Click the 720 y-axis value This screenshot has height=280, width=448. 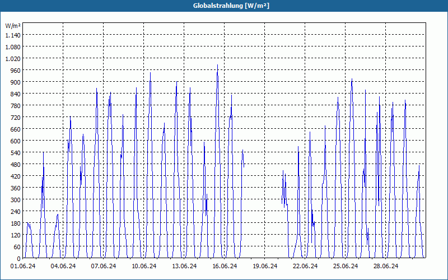click(x=16, y=117)
